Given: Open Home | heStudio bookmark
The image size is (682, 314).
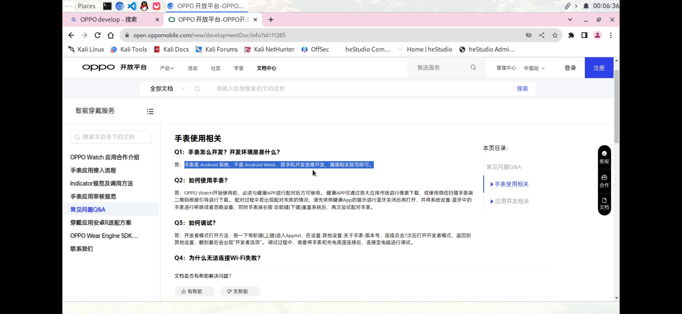Looking at the screenshot, I should pyautogui.click(x=425, y=49).
